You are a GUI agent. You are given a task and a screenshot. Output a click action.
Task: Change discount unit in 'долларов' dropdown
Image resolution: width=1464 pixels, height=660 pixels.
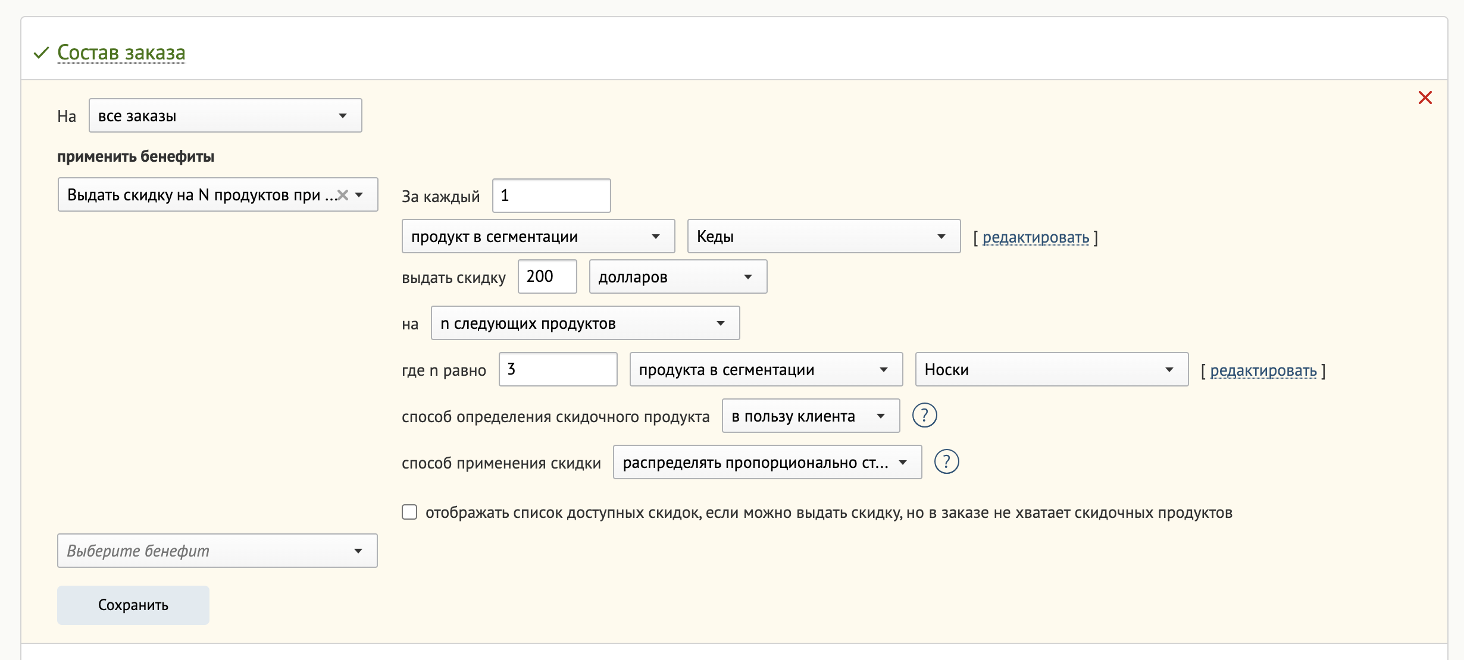[x=678, y=276]
